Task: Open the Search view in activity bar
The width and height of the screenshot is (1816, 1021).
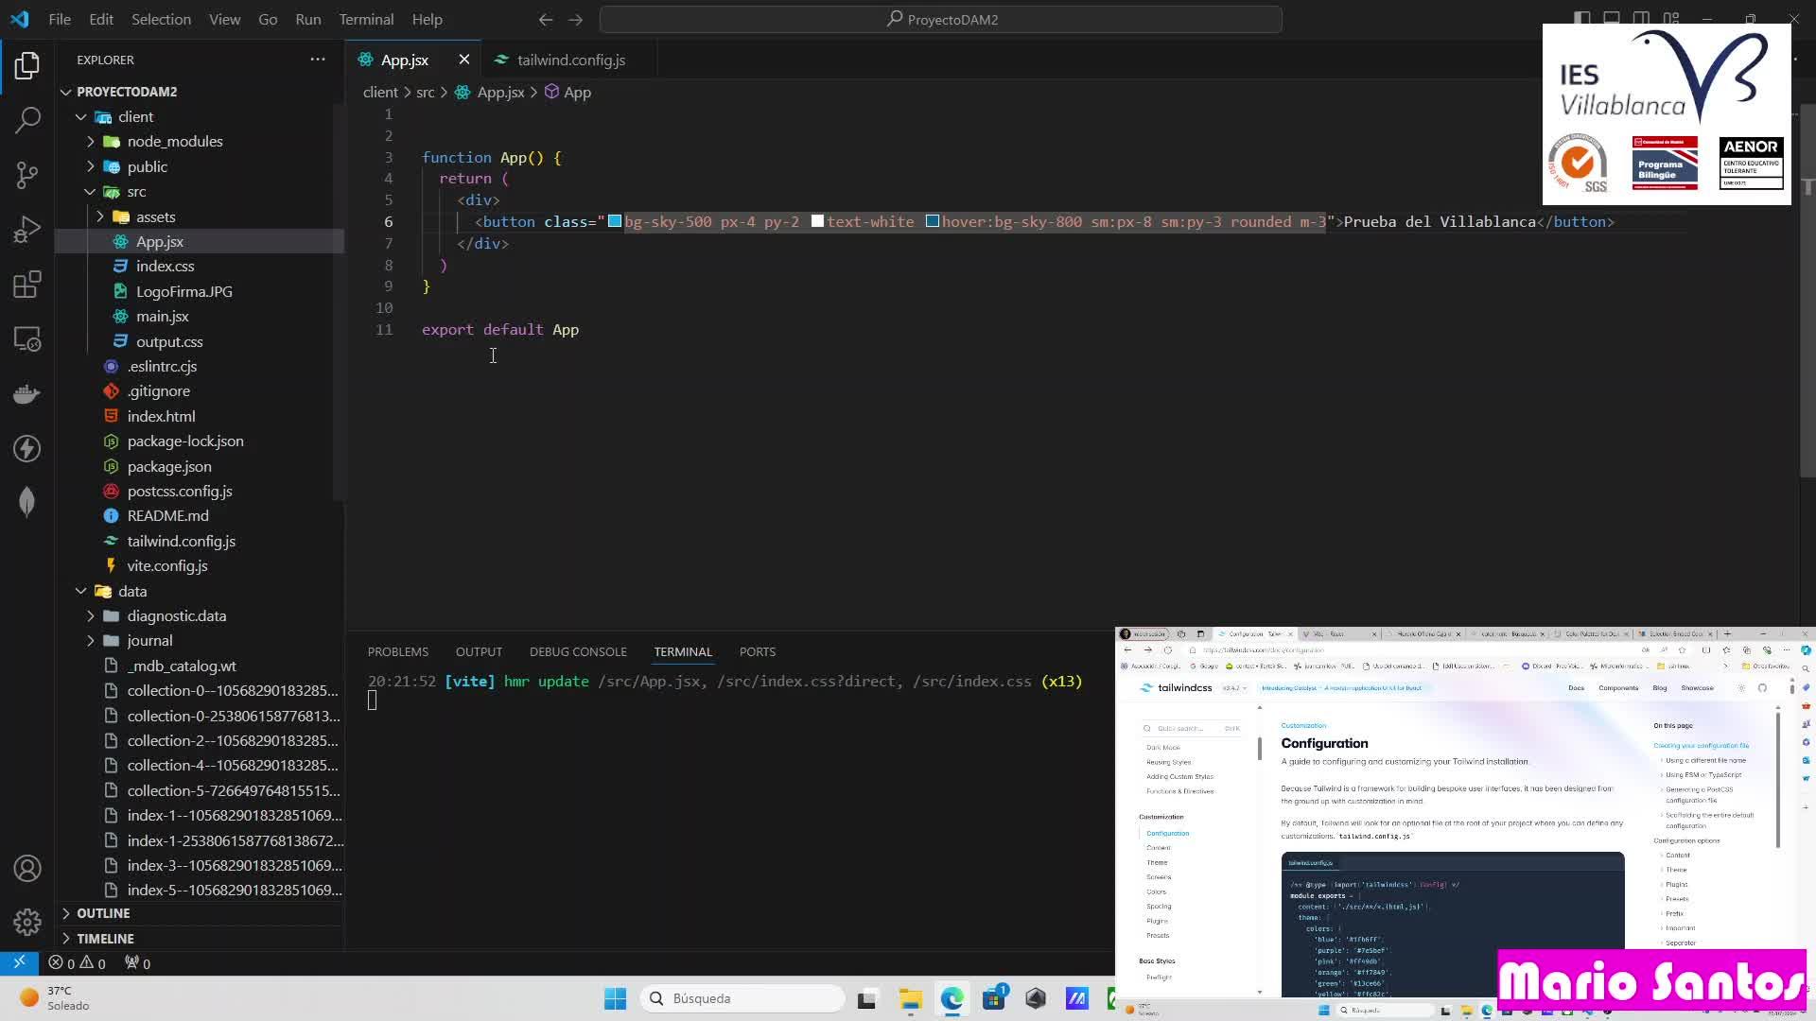Action: tap(27, 120)
